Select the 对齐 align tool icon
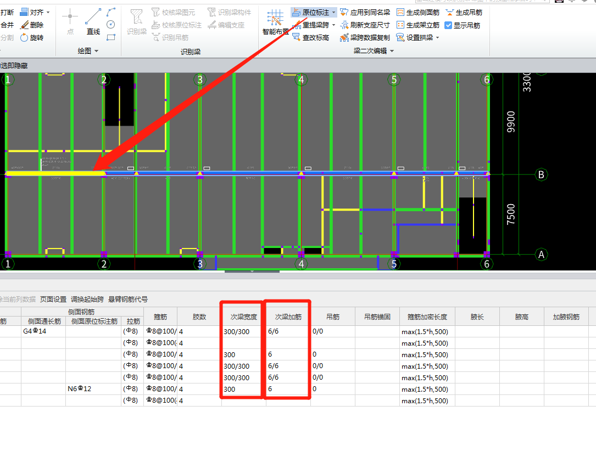 tap(24, 12)
